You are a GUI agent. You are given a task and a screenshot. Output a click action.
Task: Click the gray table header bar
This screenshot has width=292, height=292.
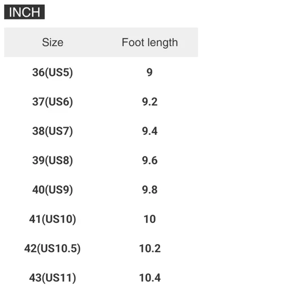(101, 42)
